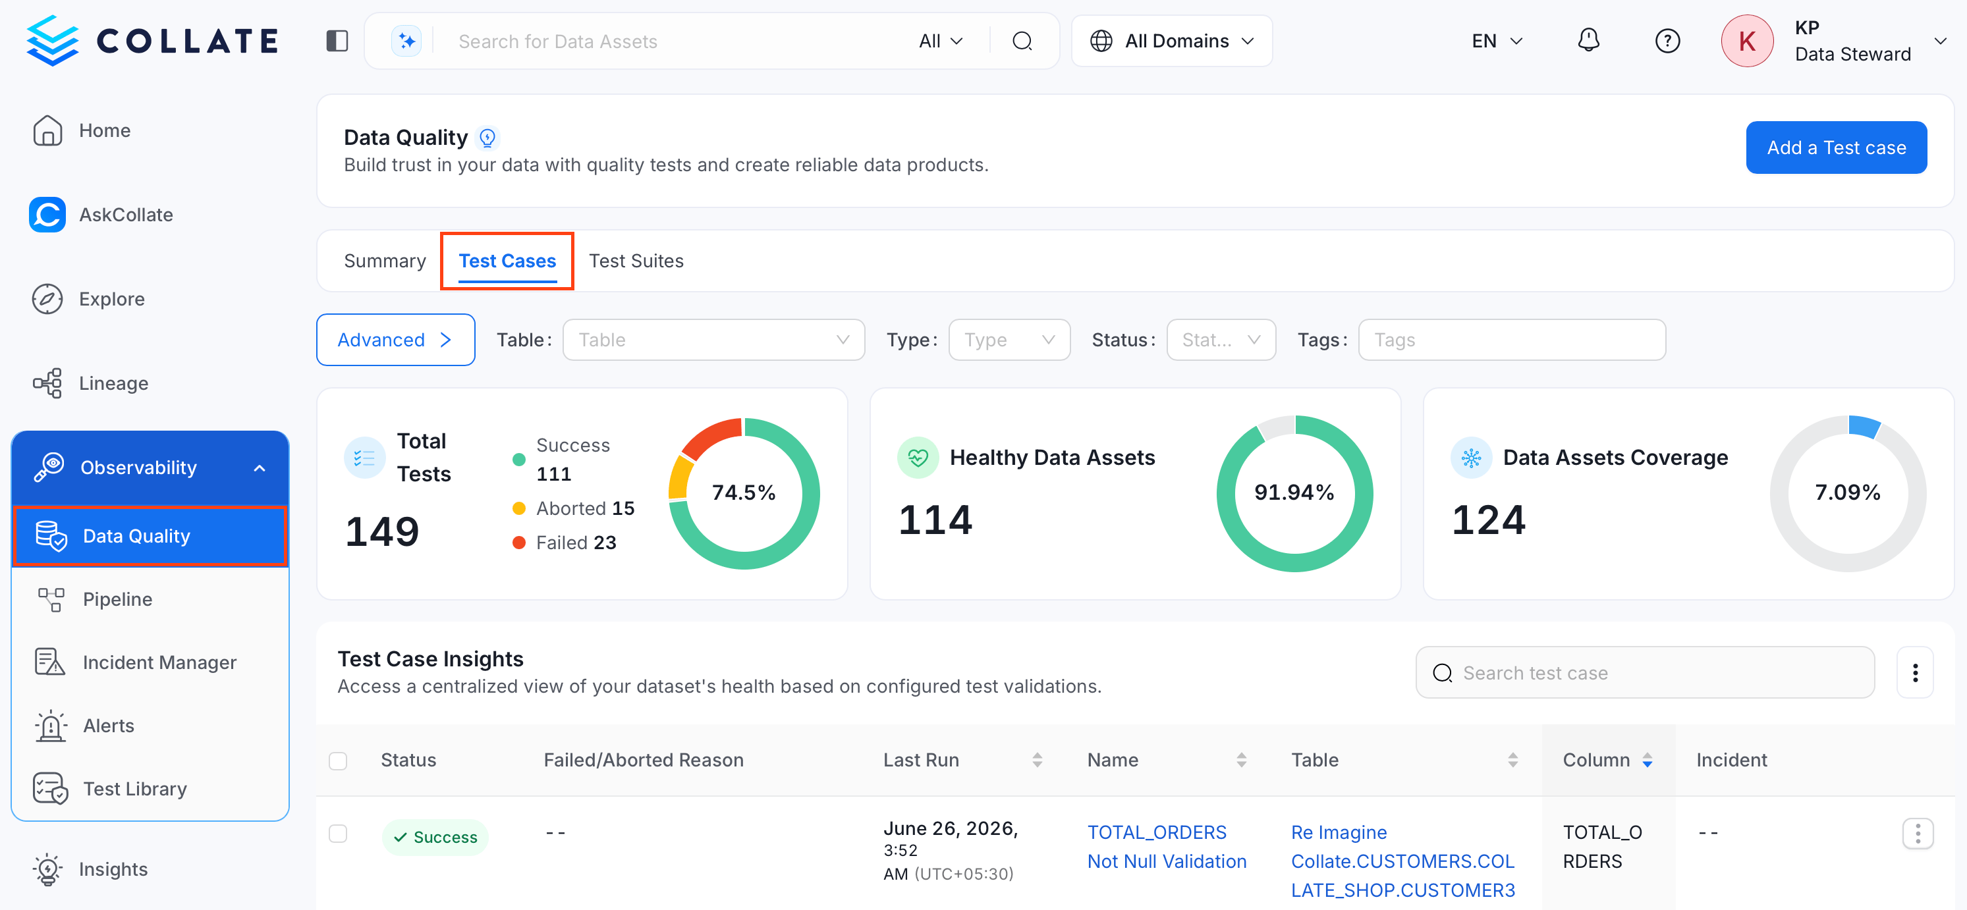Collapse the Observability menu section
Image resolution: width=1967 pixels, height=910 pixels.
tap(260, 468)
